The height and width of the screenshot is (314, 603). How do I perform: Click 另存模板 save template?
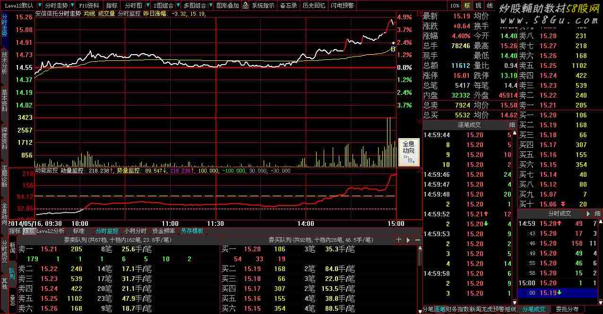pos(192,231)
